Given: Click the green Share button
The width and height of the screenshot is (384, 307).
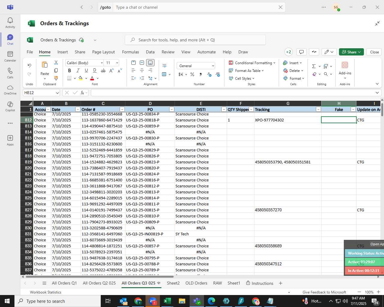Looking at the screenshot, I should coord(351,52).
